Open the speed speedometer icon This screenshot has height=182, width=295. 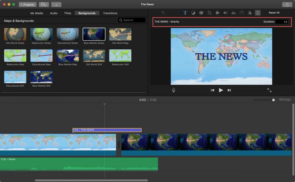pos(242,13)
